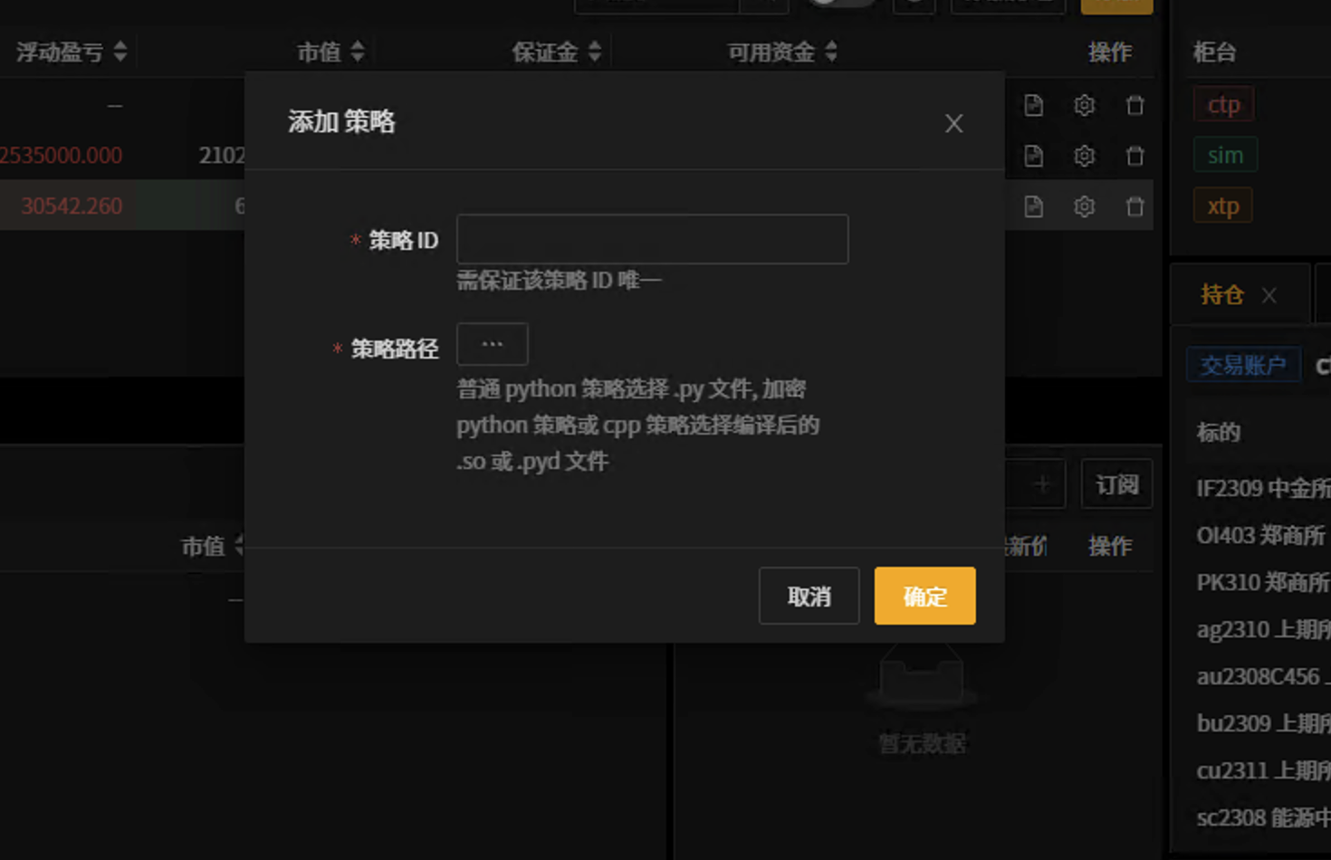Select the xtp counter tag
The height and width of the screenshot is (860, 1331).
[x=1223, y=205]
